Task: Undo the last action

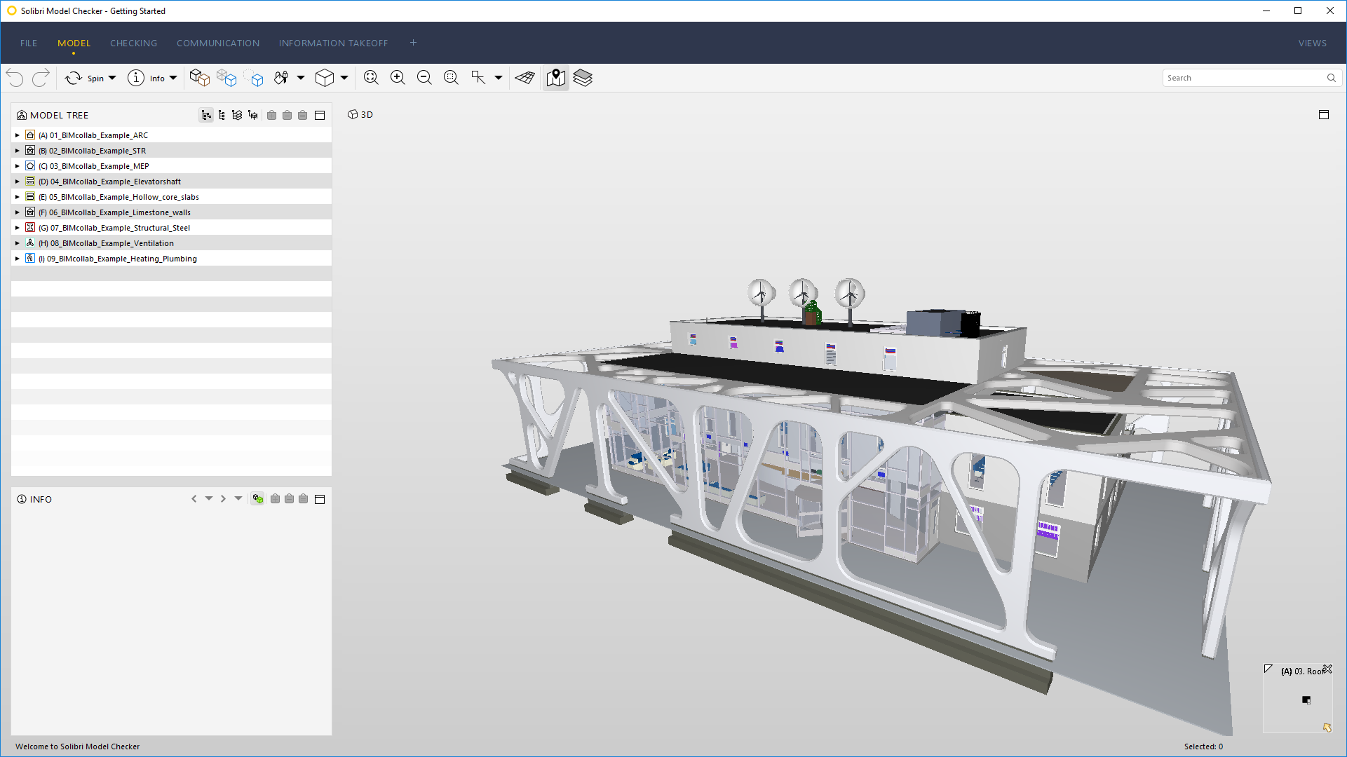Action: point(15,78)
